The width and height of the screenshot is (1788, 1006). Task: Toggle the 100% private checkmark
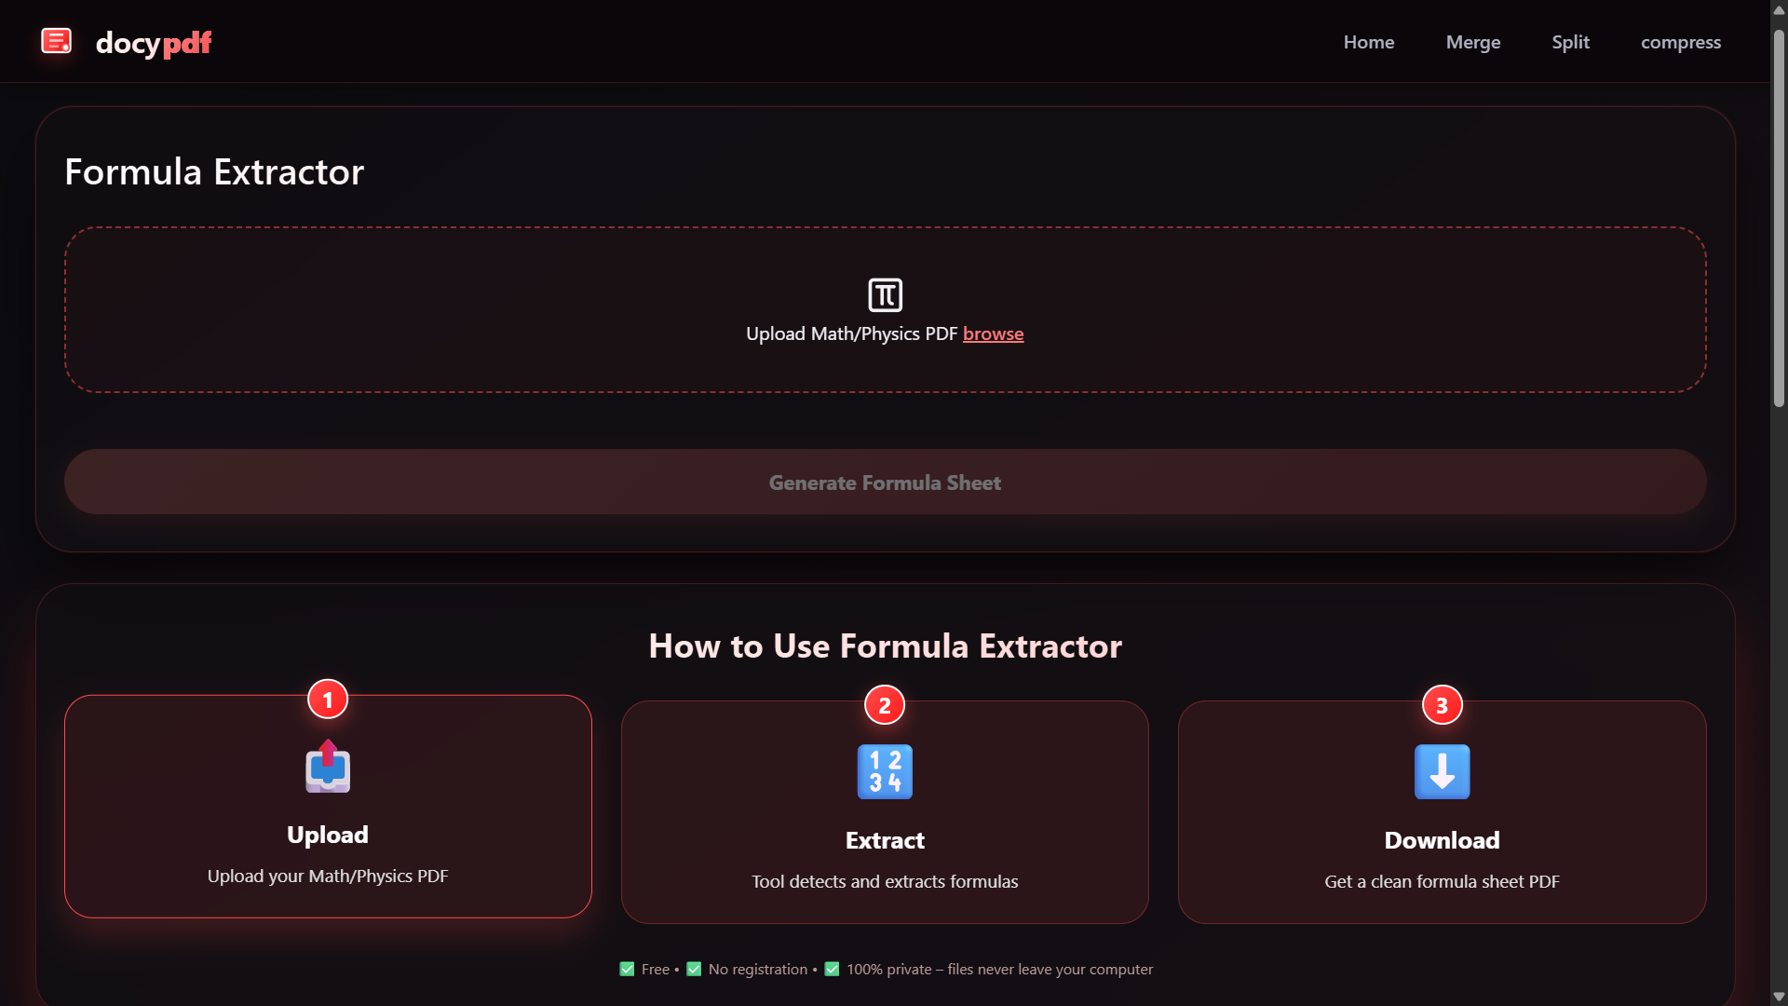click(832, 969)
